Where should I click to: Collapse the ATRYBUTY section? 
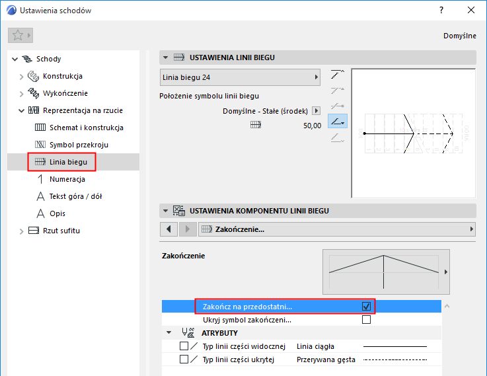[169, 332]
